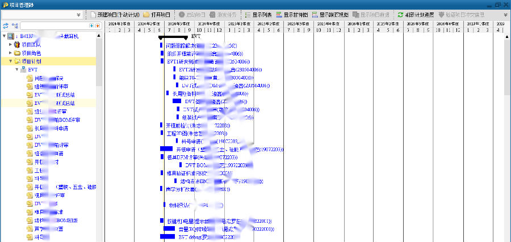
Task: Click the blue refresh arrows icon above tree
Action: [x=5, y=26]
